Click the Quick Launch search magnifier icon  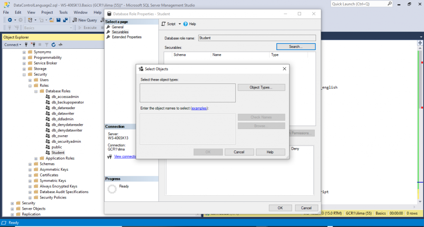[x=389, y=4]
